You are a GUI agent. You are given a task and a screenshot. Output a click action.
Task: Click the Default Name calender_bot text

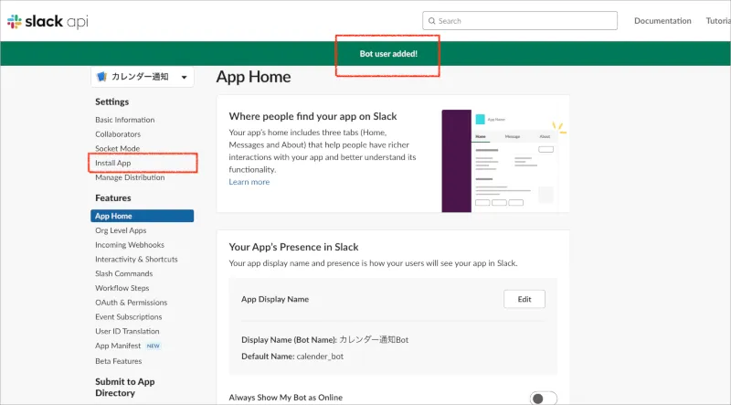click(292, 357)
